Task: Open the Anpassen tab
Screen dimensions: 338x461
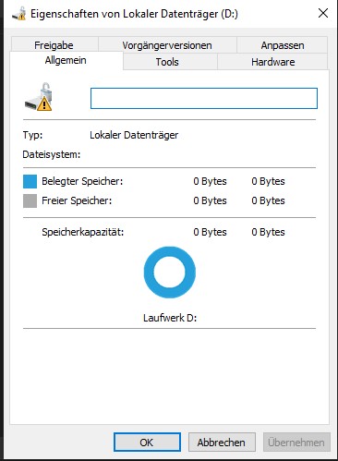Action: click(x=283, y=45)
